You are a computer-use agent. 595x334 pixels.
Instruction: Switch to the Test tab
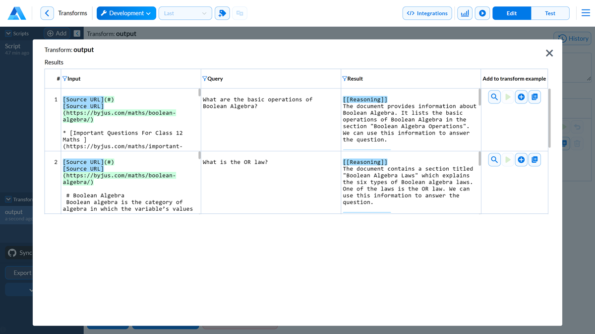550,13
